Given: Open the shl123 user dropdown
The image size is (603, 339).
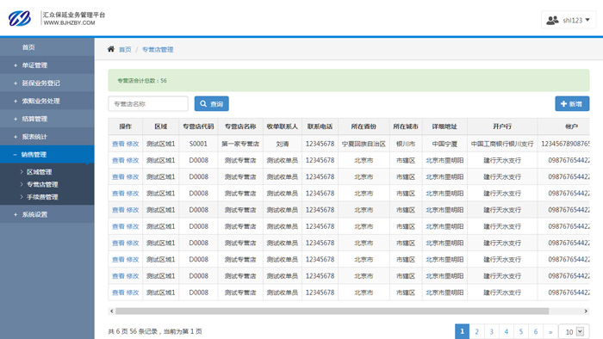Looking at the screenshot, I should pos(569,20).
